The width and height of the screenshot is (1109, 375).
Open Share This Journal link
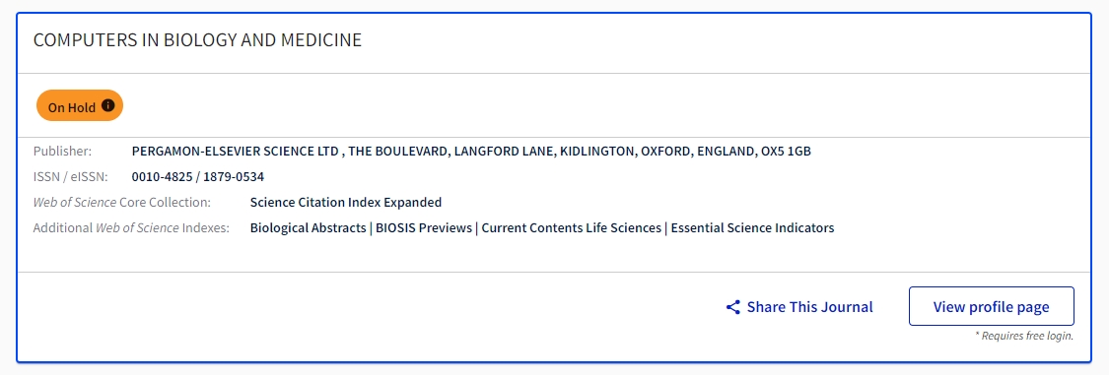pyautogui.click(x=799, y=307)
